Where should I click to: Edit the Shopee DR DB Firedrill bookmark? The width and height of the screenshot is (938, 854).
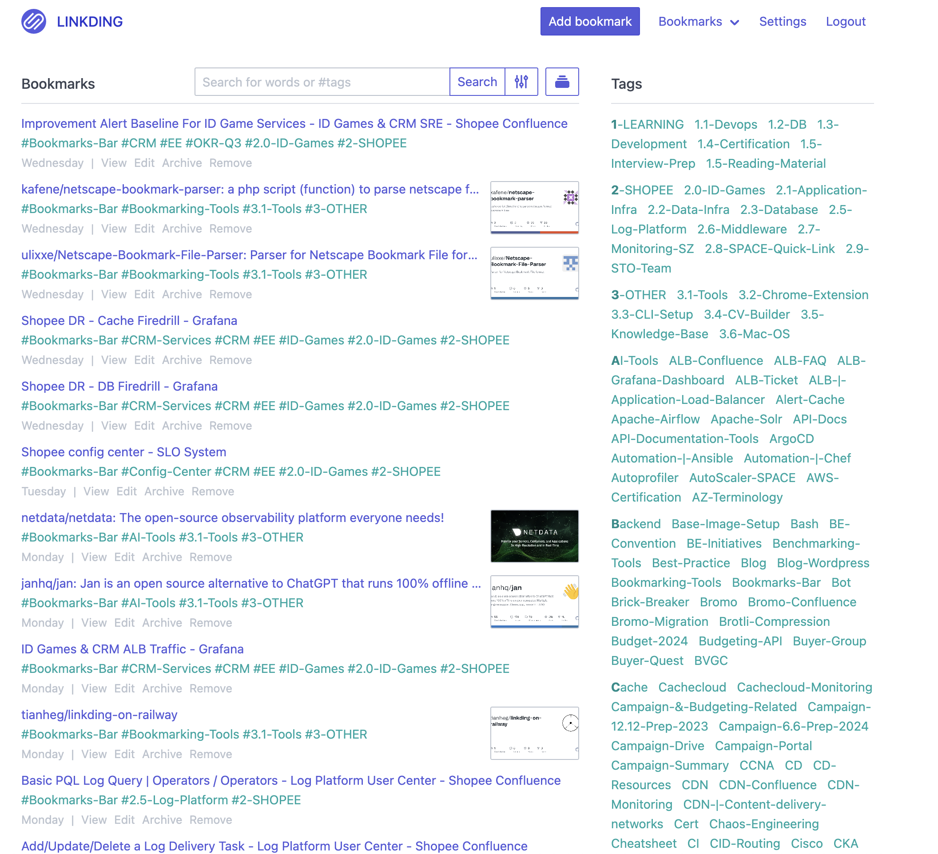pos(144,426)
